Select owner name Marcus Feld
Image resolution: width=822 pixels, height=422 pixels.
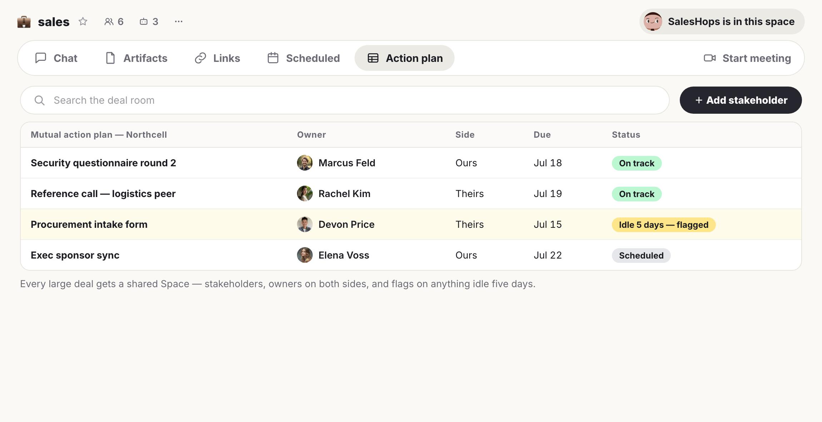[347, 163]
